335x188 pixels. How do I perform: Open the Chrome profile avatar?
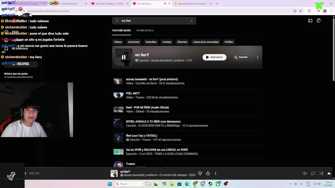coord(325,11)
